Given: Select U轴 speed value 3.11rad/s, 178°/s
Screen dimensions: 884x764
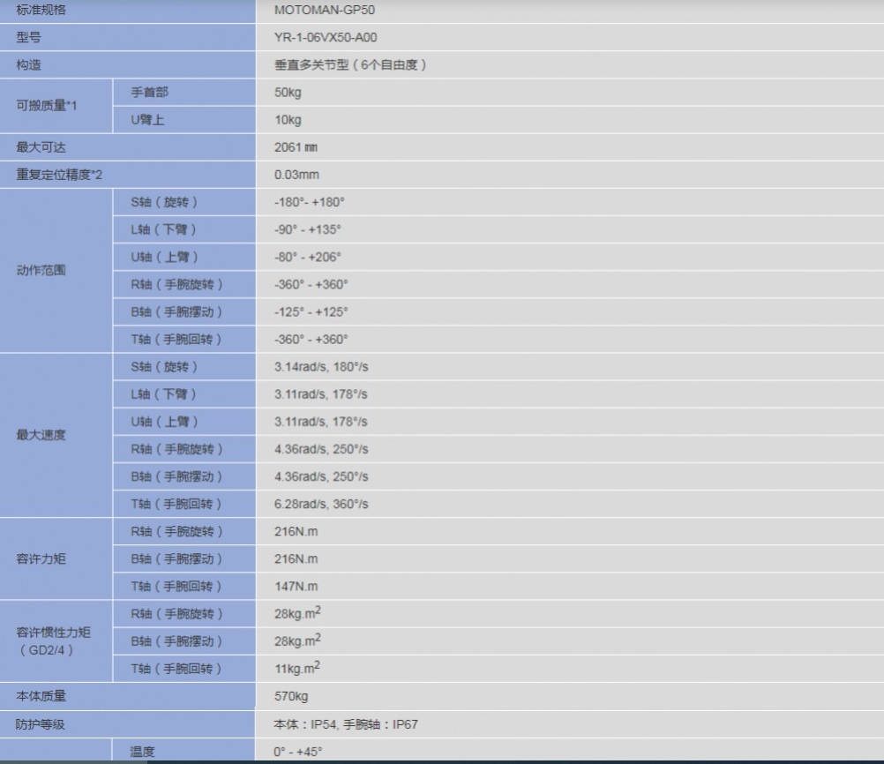Looking at the screenshot, I should 321,422.
